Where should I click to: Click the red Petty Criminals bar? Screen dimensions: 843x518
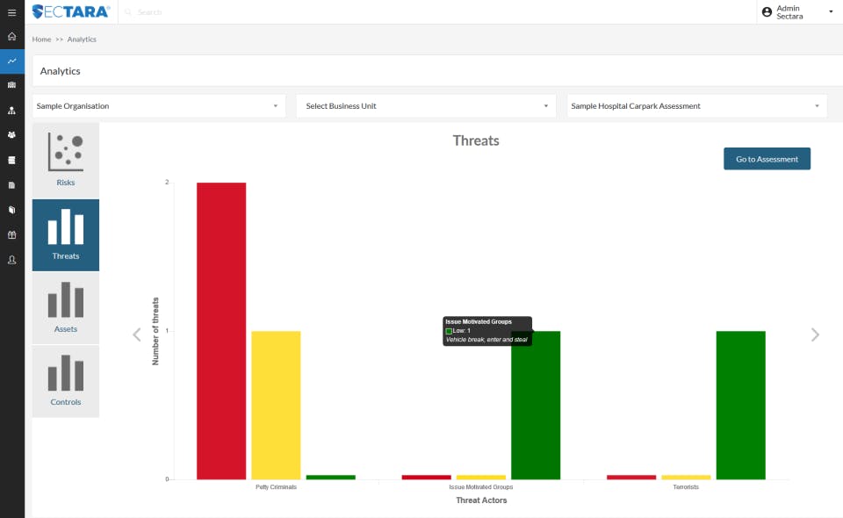(x=221, y=331)
